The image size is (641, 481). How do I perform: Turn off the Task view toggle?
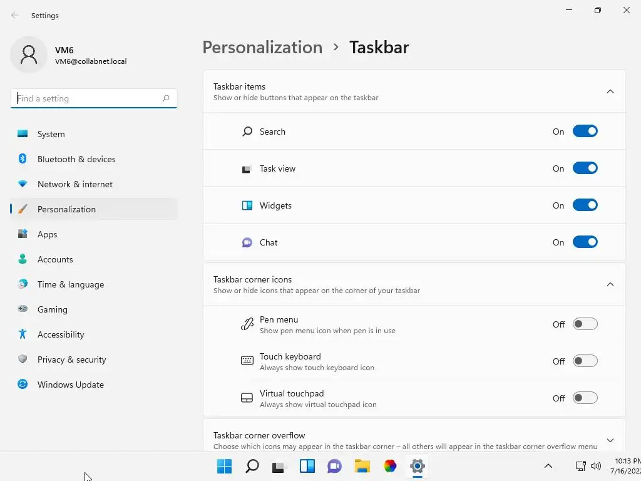[x=585, y=168]
